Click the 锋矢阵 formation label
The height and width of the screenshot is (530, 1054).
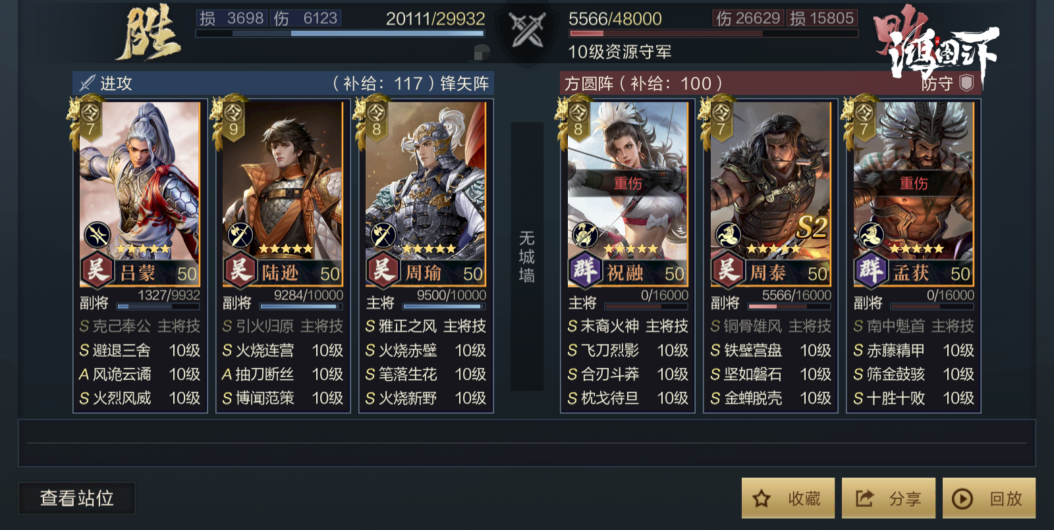(x=464, y=84)
